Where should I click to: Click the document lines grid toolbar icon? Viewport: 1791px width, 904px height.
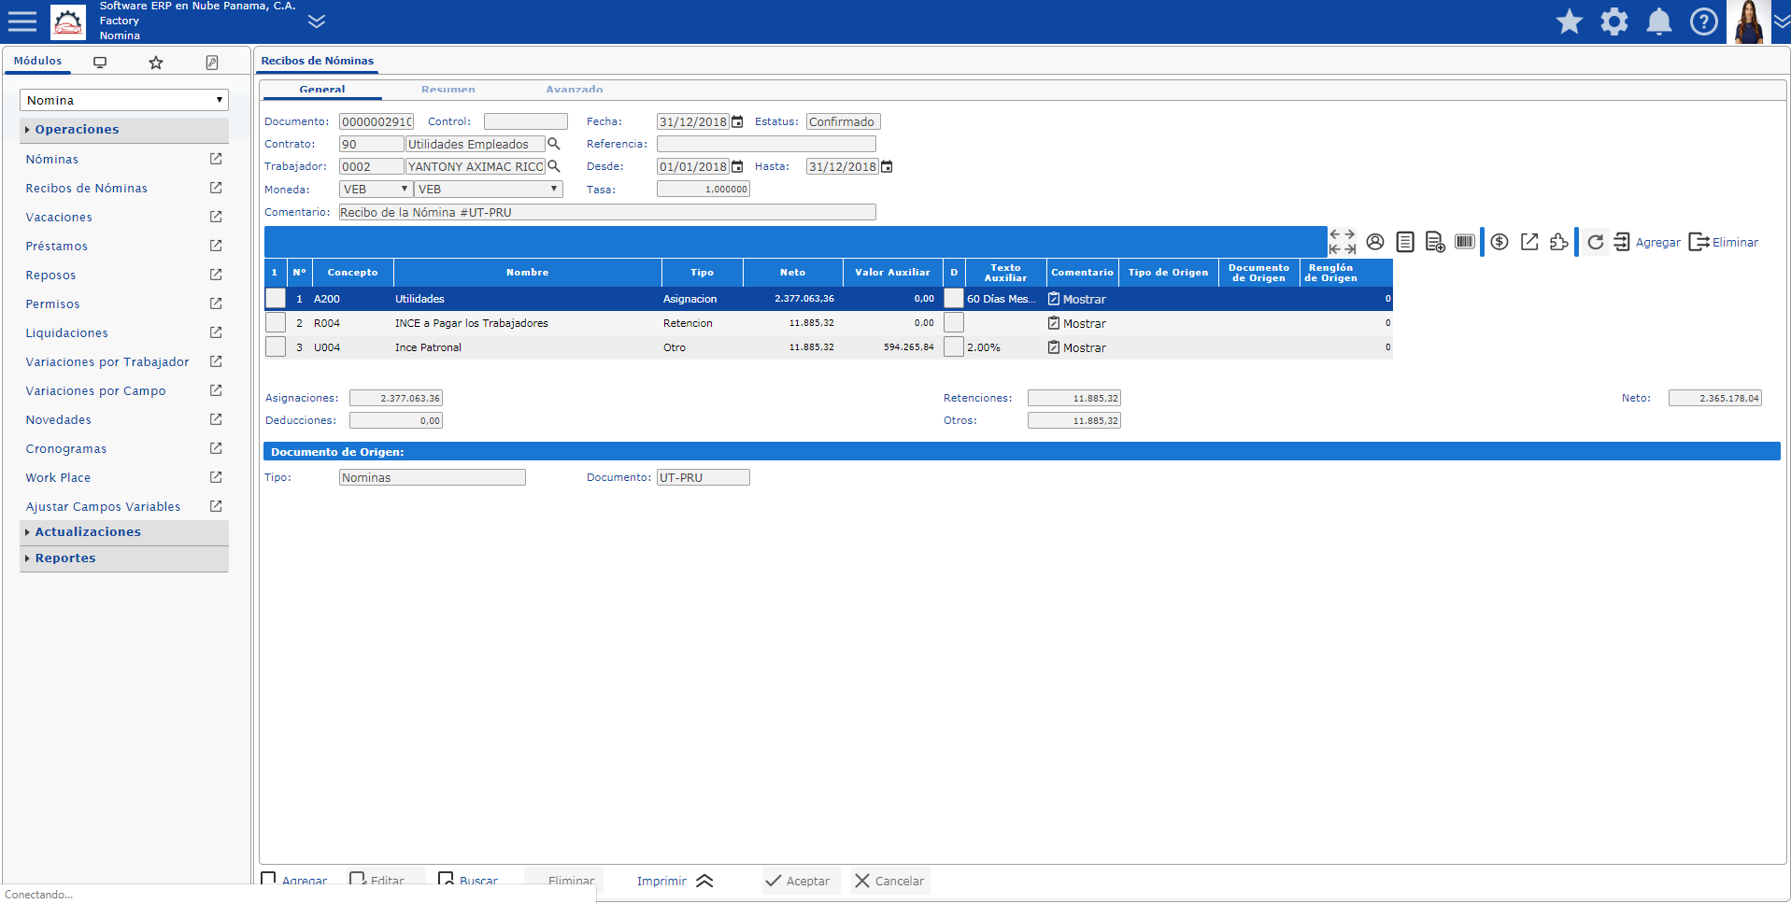pos(1405,242)
